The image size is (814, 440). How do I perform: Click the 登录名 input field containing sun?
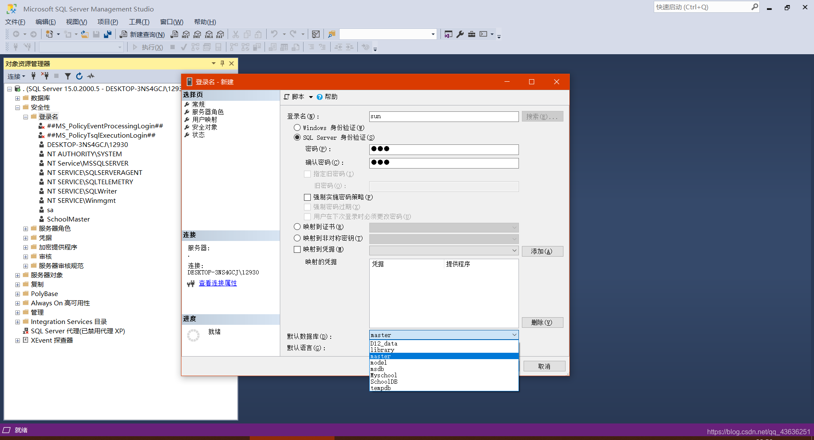(444, 116)
